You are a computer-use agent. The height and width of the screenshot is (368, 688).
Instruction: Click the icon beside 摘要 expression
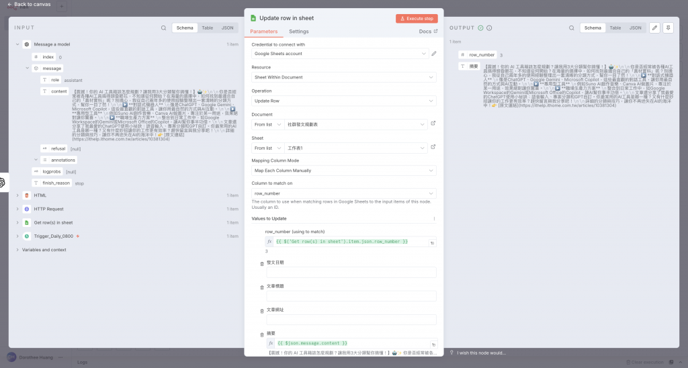[x=433, y=344]
